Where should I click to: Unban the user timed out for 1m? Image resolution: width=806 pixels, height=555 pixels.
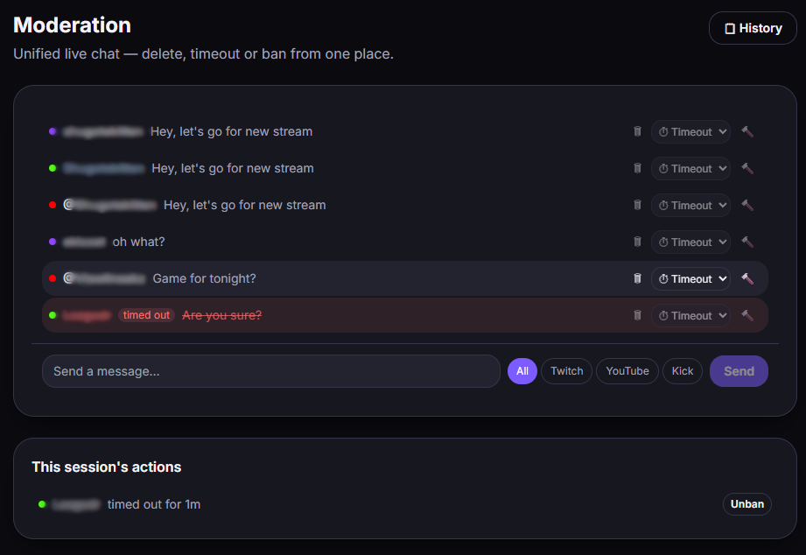[746, 504]
